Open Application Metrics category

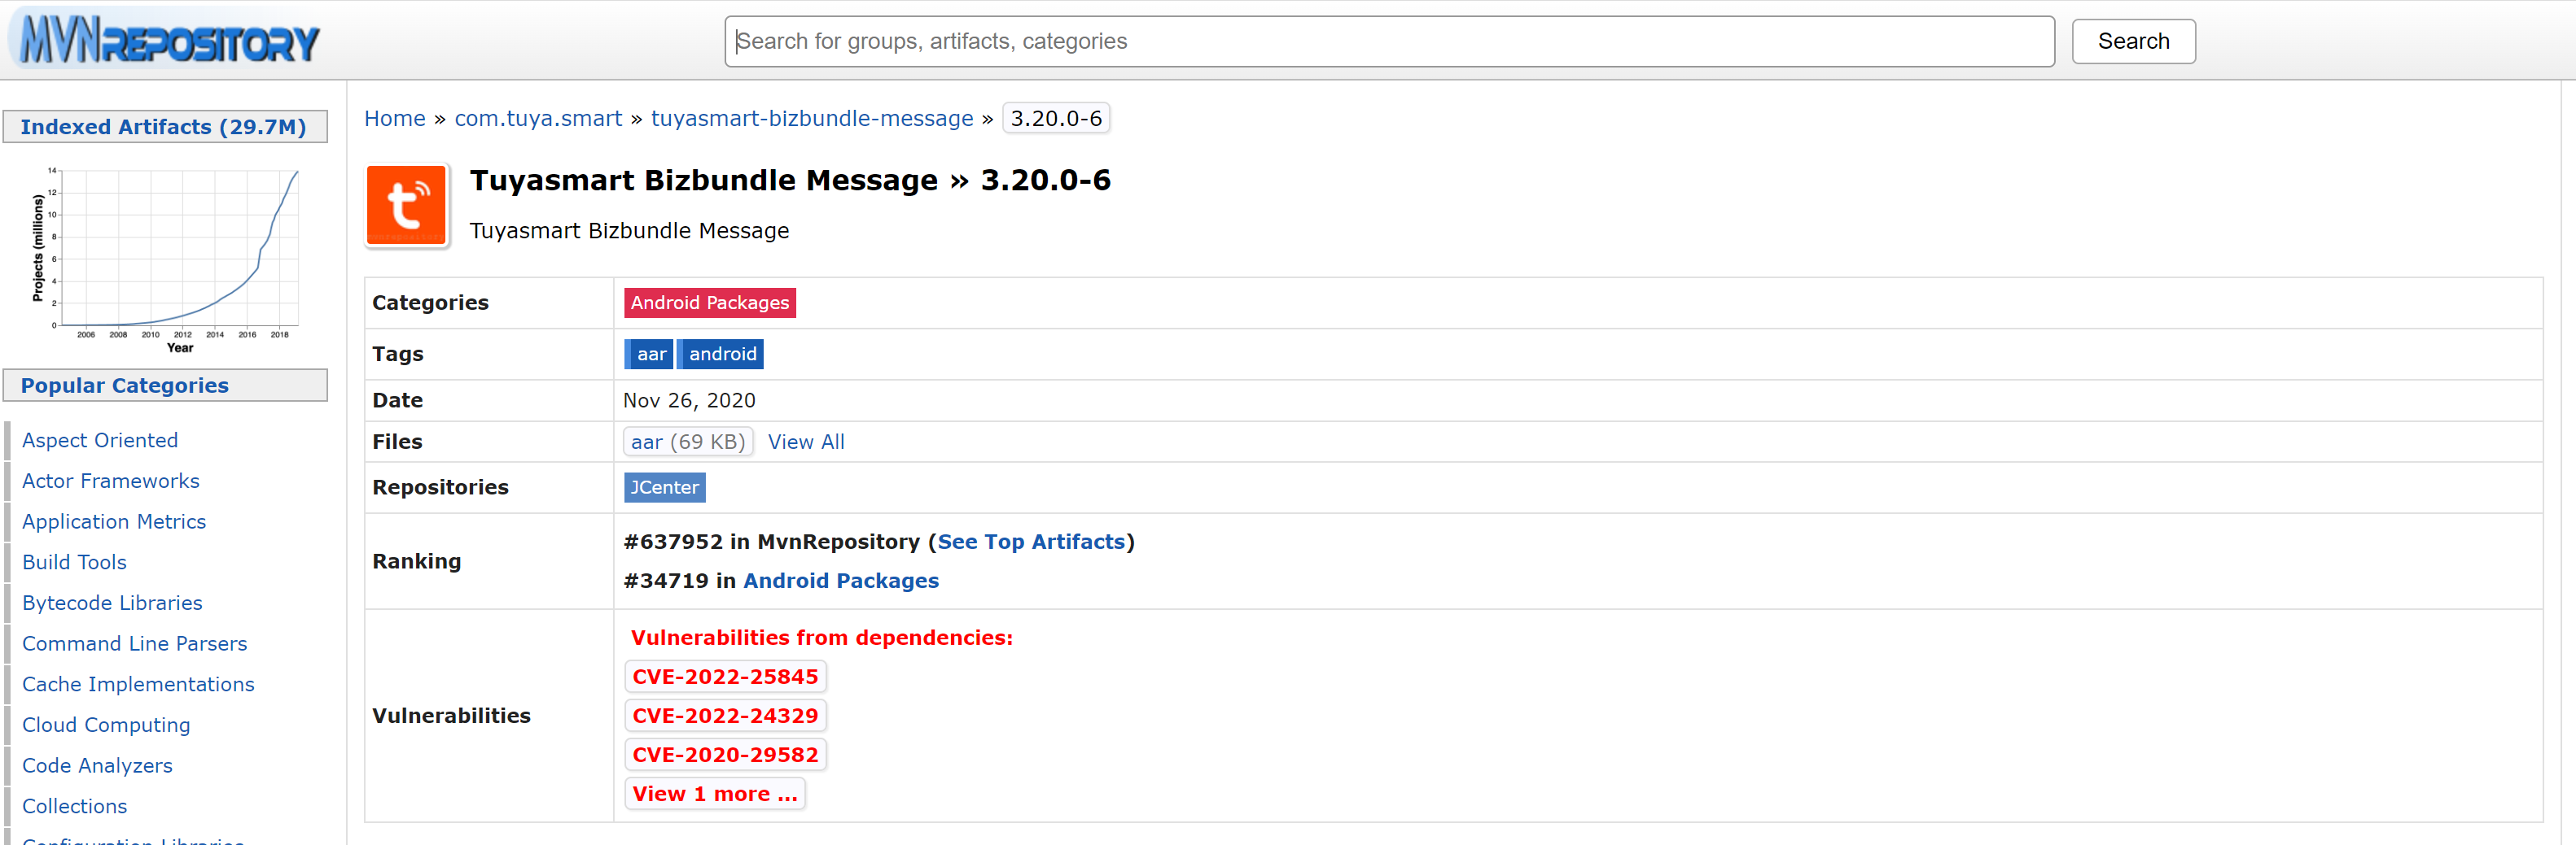(114, 521)
